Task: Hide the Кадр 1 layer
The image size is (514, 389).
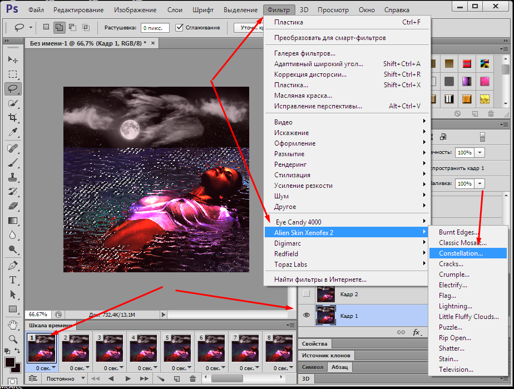Action: point(306,315)
